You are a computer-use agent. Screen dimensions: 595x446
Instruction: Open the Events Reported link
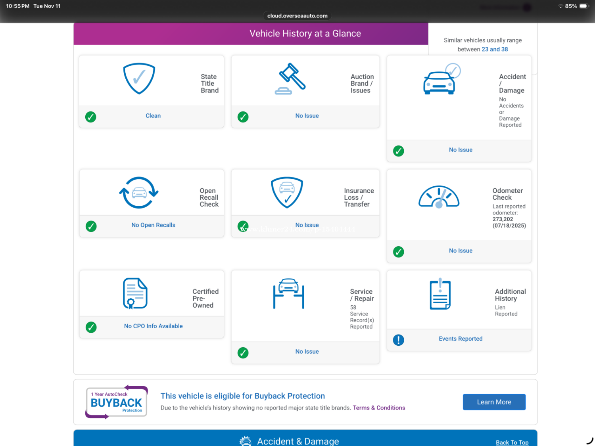(x=461, y=339)
